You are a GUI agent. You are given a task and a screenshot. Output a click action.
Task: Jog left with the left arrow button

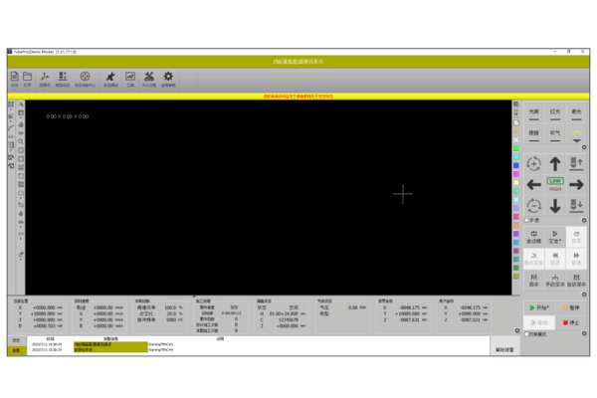click(533, 185)
